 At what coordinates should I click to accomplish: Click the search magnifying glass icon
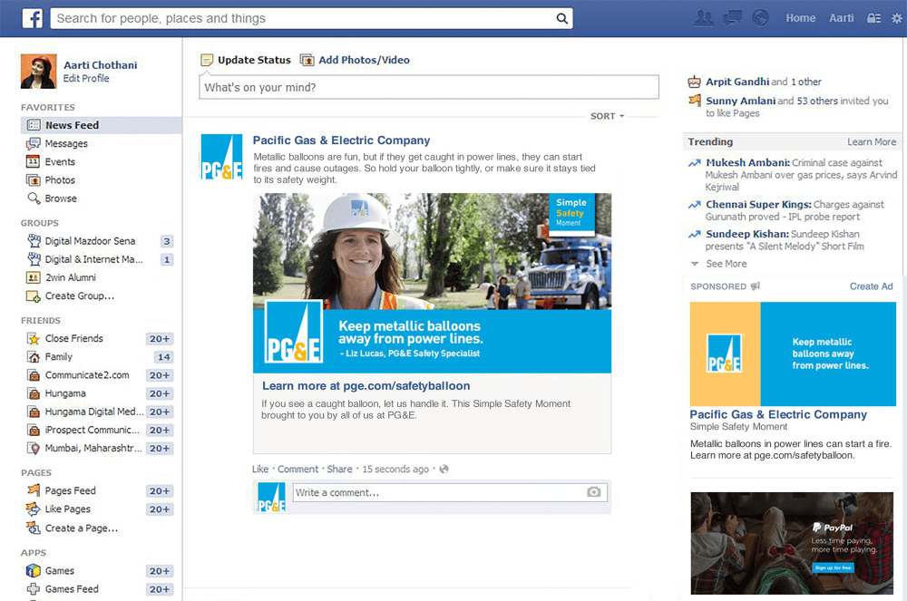(561, 17)
